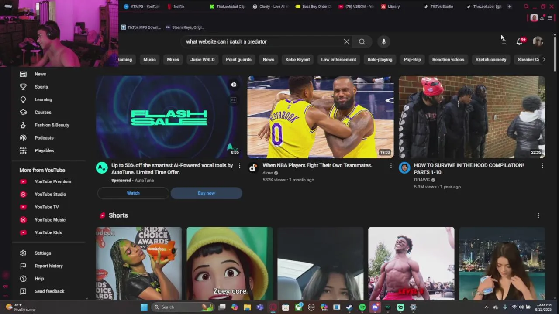Open the Windows Start menu

pos(144,307)
